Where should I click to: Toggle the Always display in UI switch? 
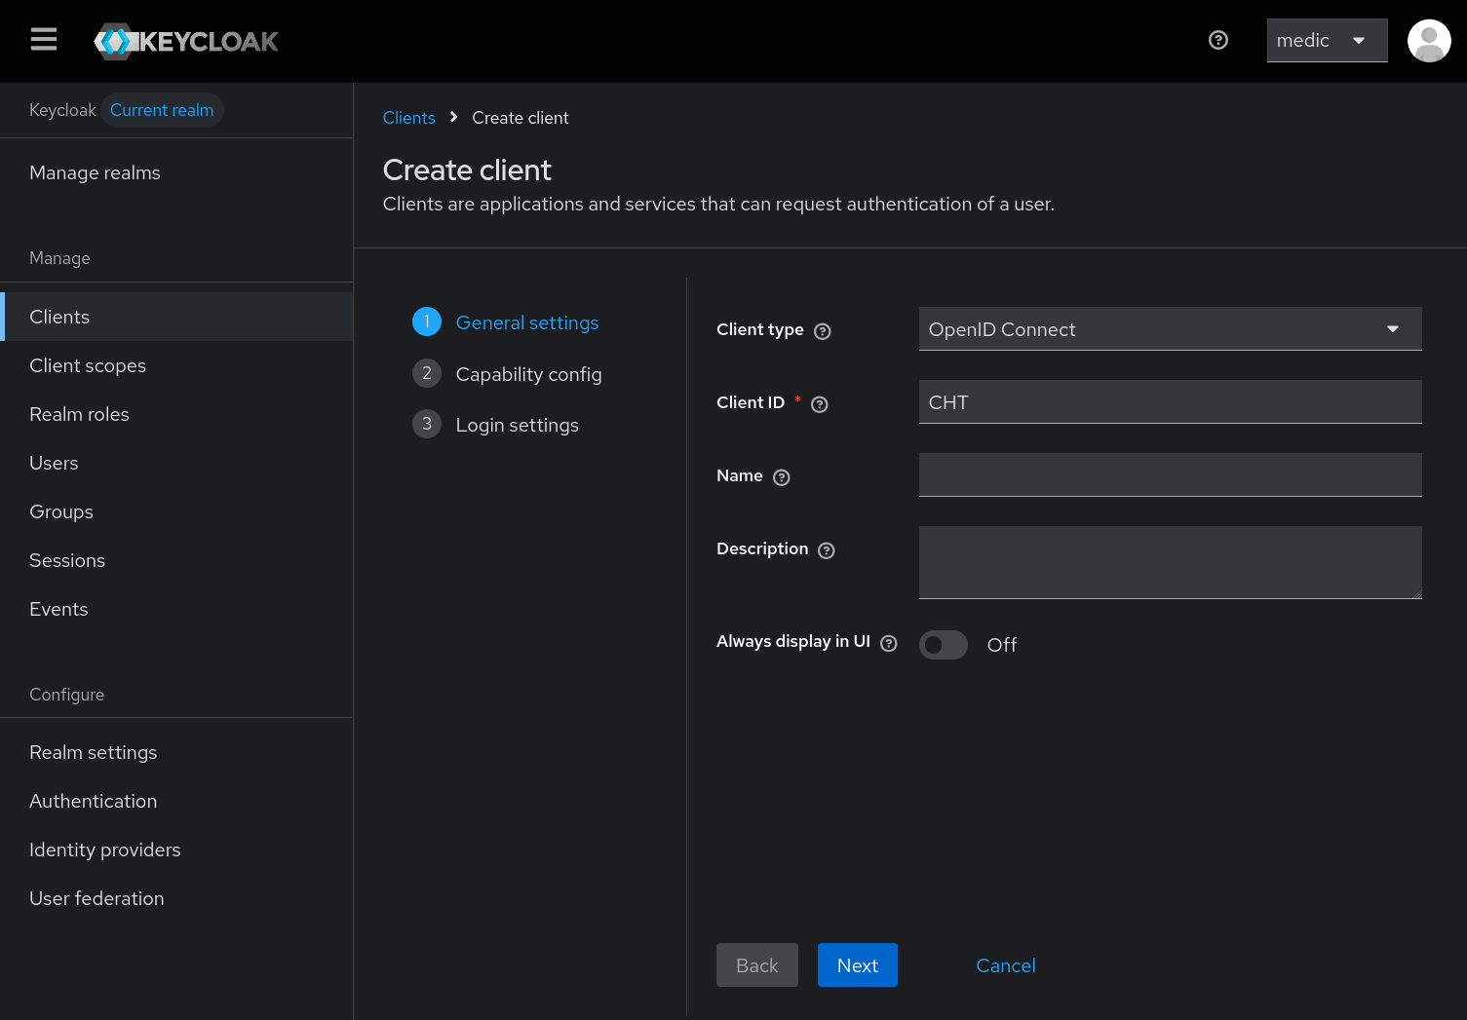tap(944, 645)
